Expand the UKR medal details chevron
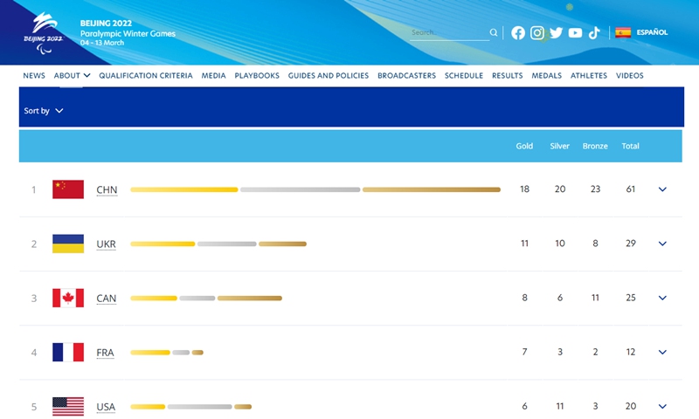This screenshot has height=419, width=699. pyautogui.click(x=662, y=244)
